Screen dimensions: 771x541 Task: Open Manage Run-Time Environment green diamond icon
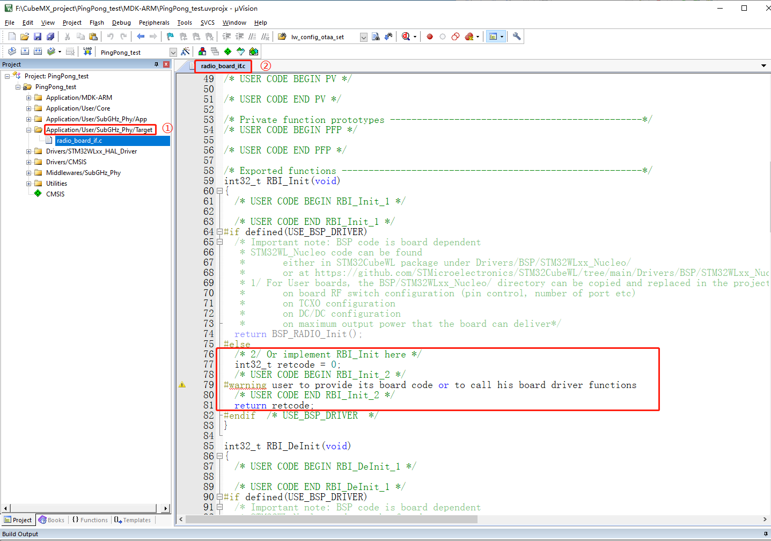click(228, 52)
